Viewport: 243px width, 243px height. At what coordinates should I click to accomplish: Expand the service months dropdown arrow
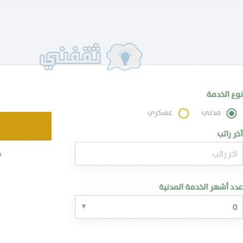pyautogui.click(x=84, y=207)
